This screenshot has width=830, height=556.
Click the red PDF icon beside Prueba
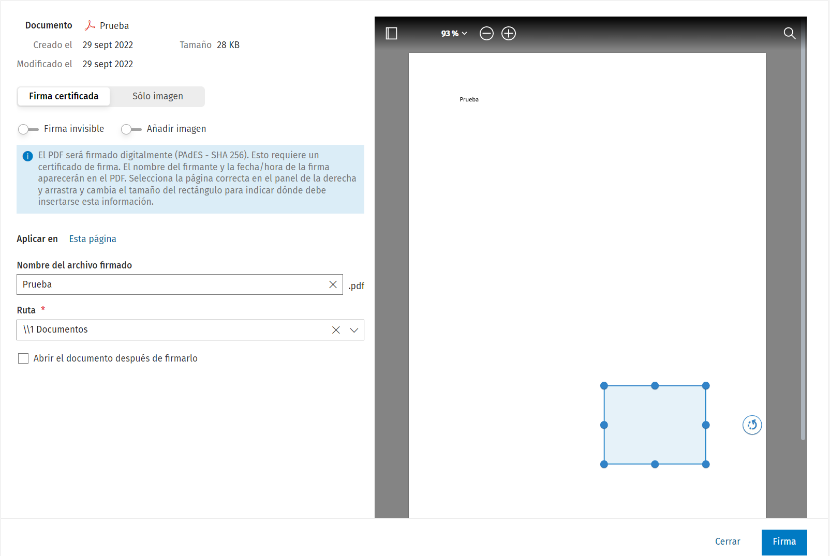tap(90, 25)
